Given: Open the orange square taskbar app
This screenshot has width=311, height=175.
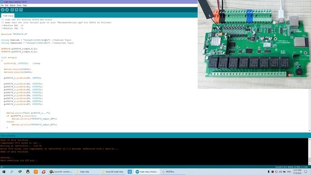Looking at the screenshot, I should (x=35, y=172).
